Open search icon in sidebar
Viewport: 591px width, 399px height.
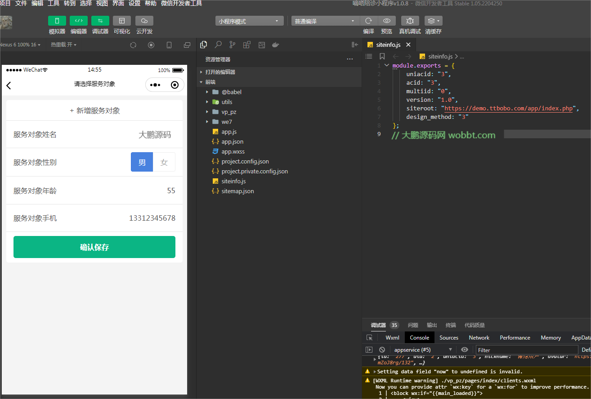[218, 45]
